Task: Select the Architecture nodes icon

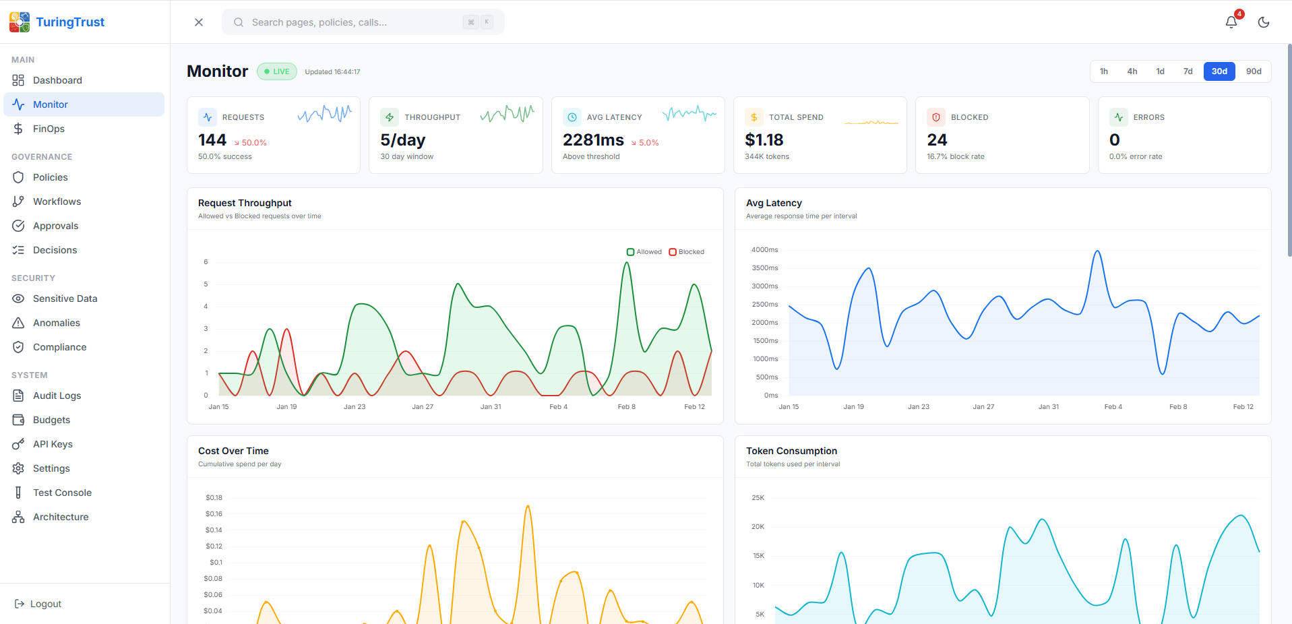Action: coord(19,516)
